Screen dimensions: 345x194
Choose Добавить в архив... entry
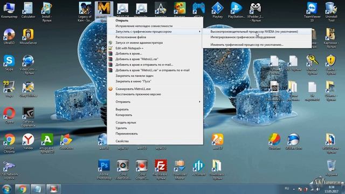pos(155,53)
